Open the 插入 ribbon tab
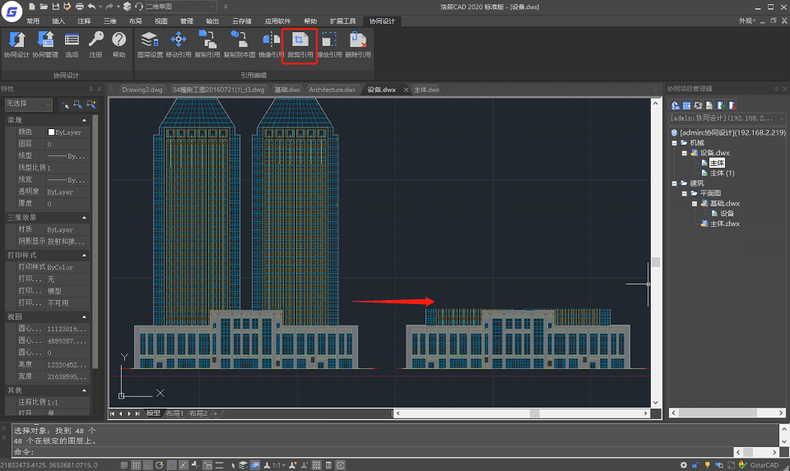 (x=58, y=21)
